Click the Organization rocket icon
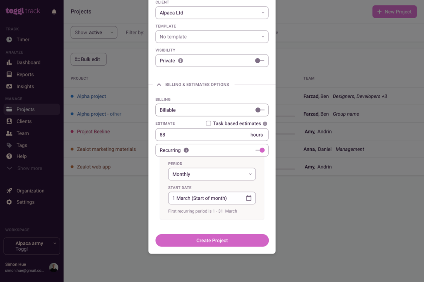This screenshot has width=424, height=282. tap(9, 191)
